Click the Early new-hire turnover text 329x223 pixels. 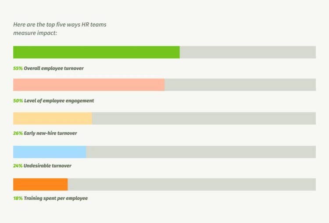point(50,133)
